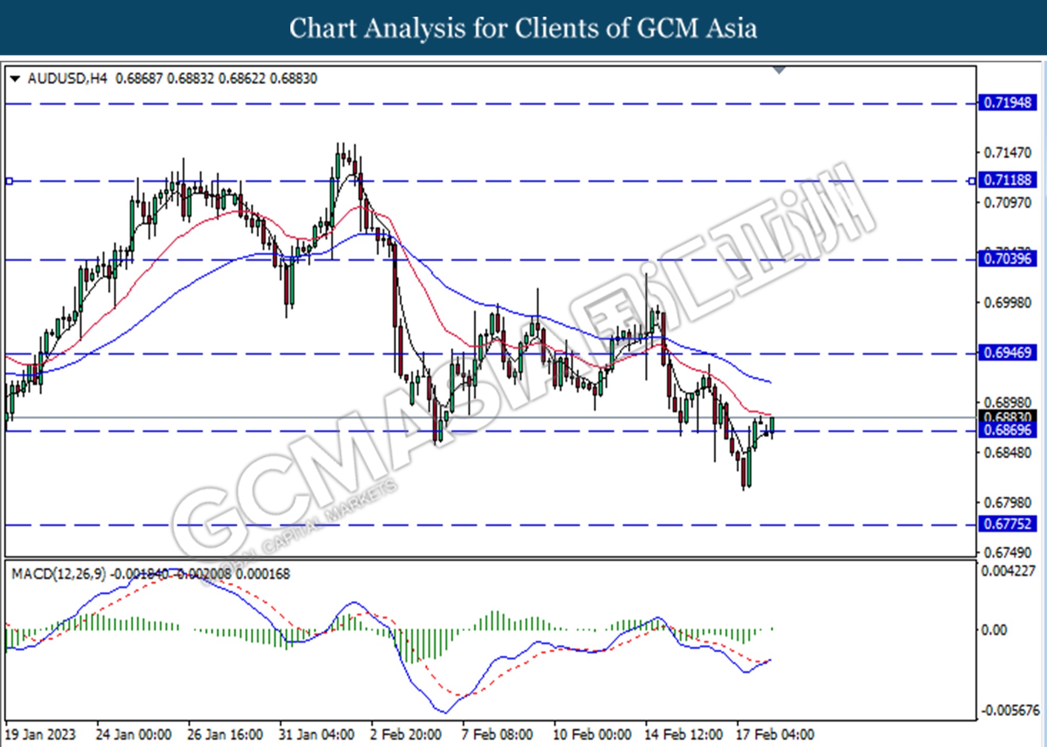
Task: Click the 0.71948 price level label
Action: 1007,103
